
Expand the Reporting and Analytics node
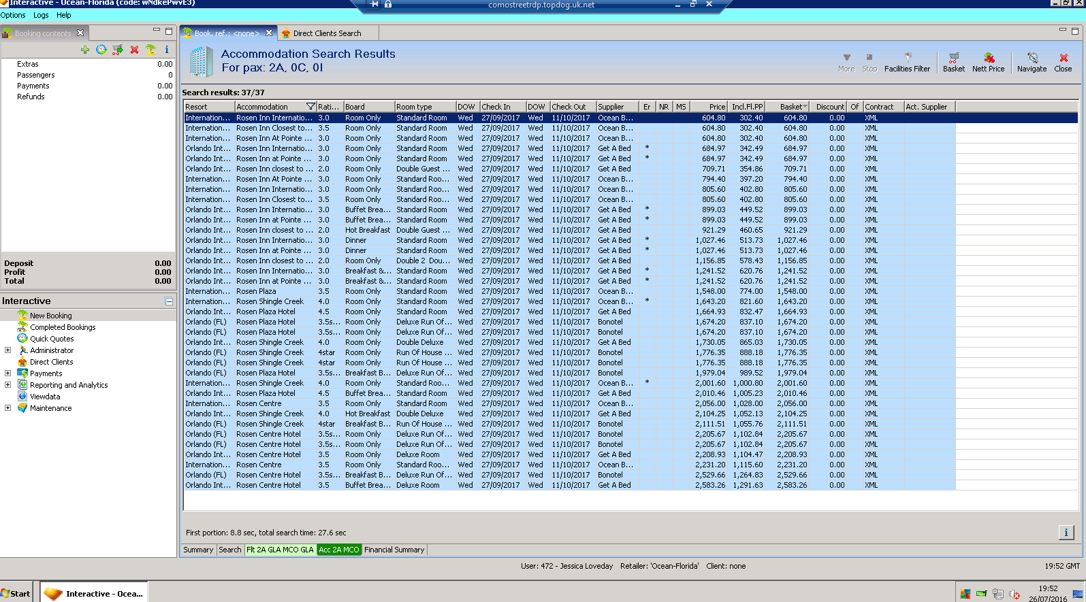point(8,385)
